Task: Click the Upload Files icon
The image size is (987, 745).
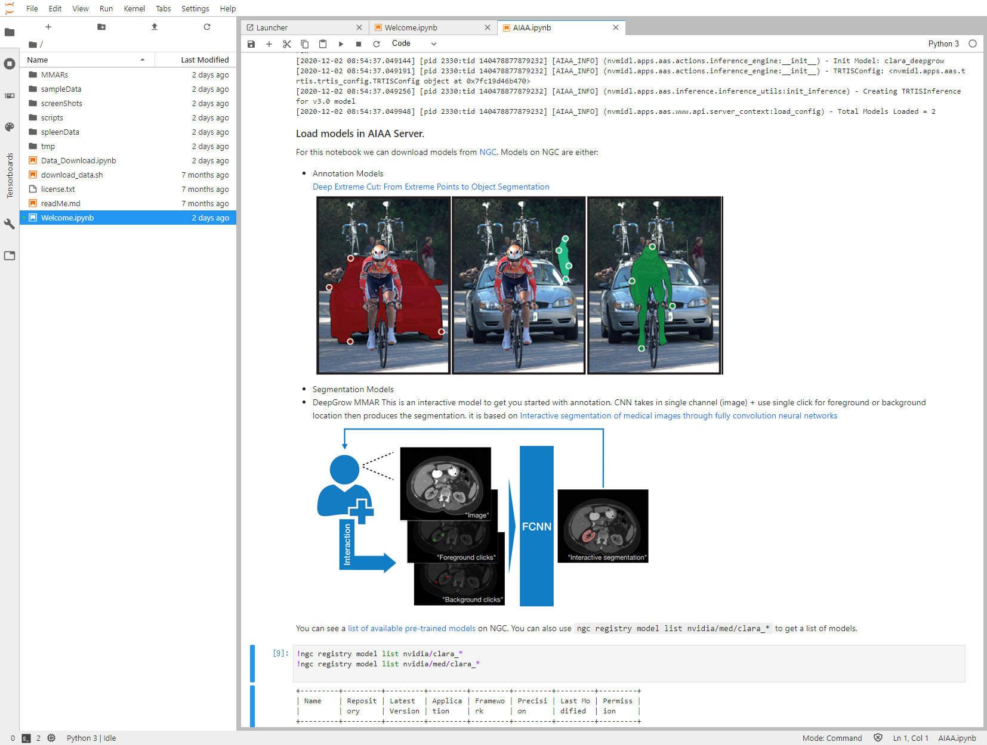Action: pyautogui.click(x=155, y=27)
